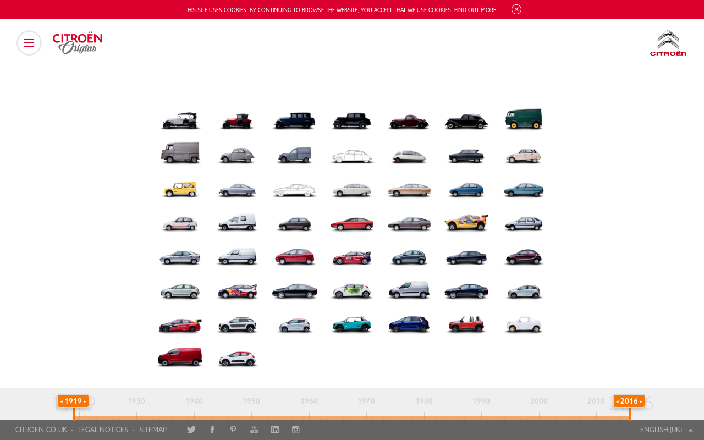Dismiss the cookie notice banner

pos(516,9)
